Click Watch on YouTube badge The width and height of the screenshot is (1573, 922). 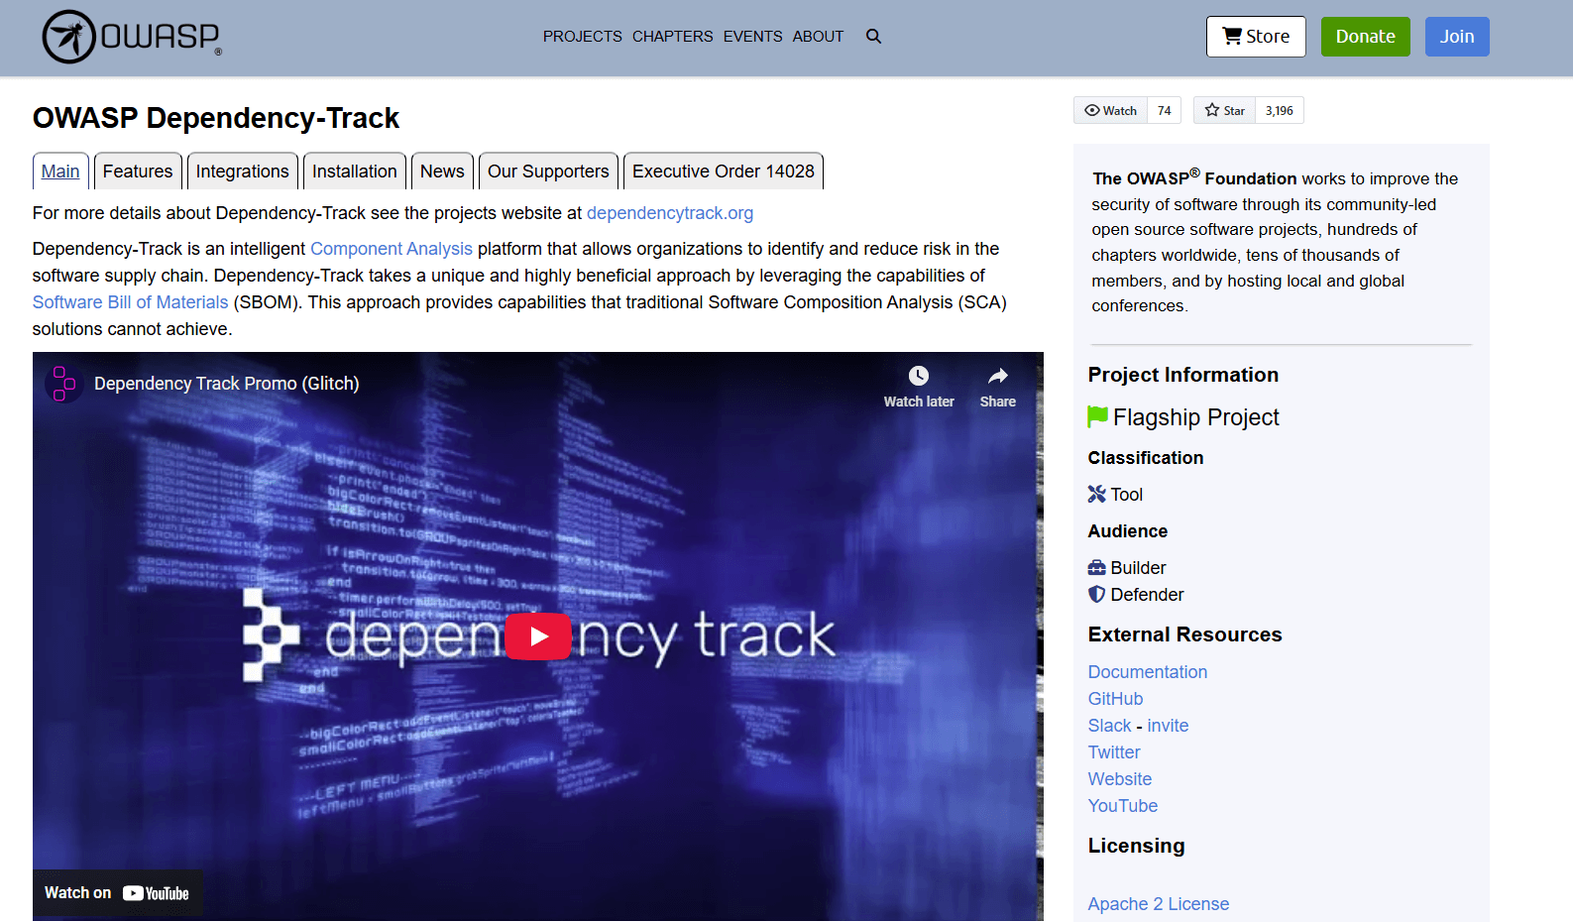click(117, 893)
